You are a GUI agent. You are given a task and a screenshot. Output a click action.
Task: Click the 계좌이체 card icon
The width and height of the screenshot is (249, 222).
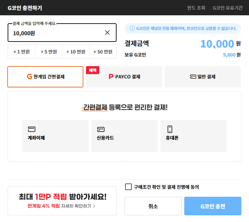point(32,129)
